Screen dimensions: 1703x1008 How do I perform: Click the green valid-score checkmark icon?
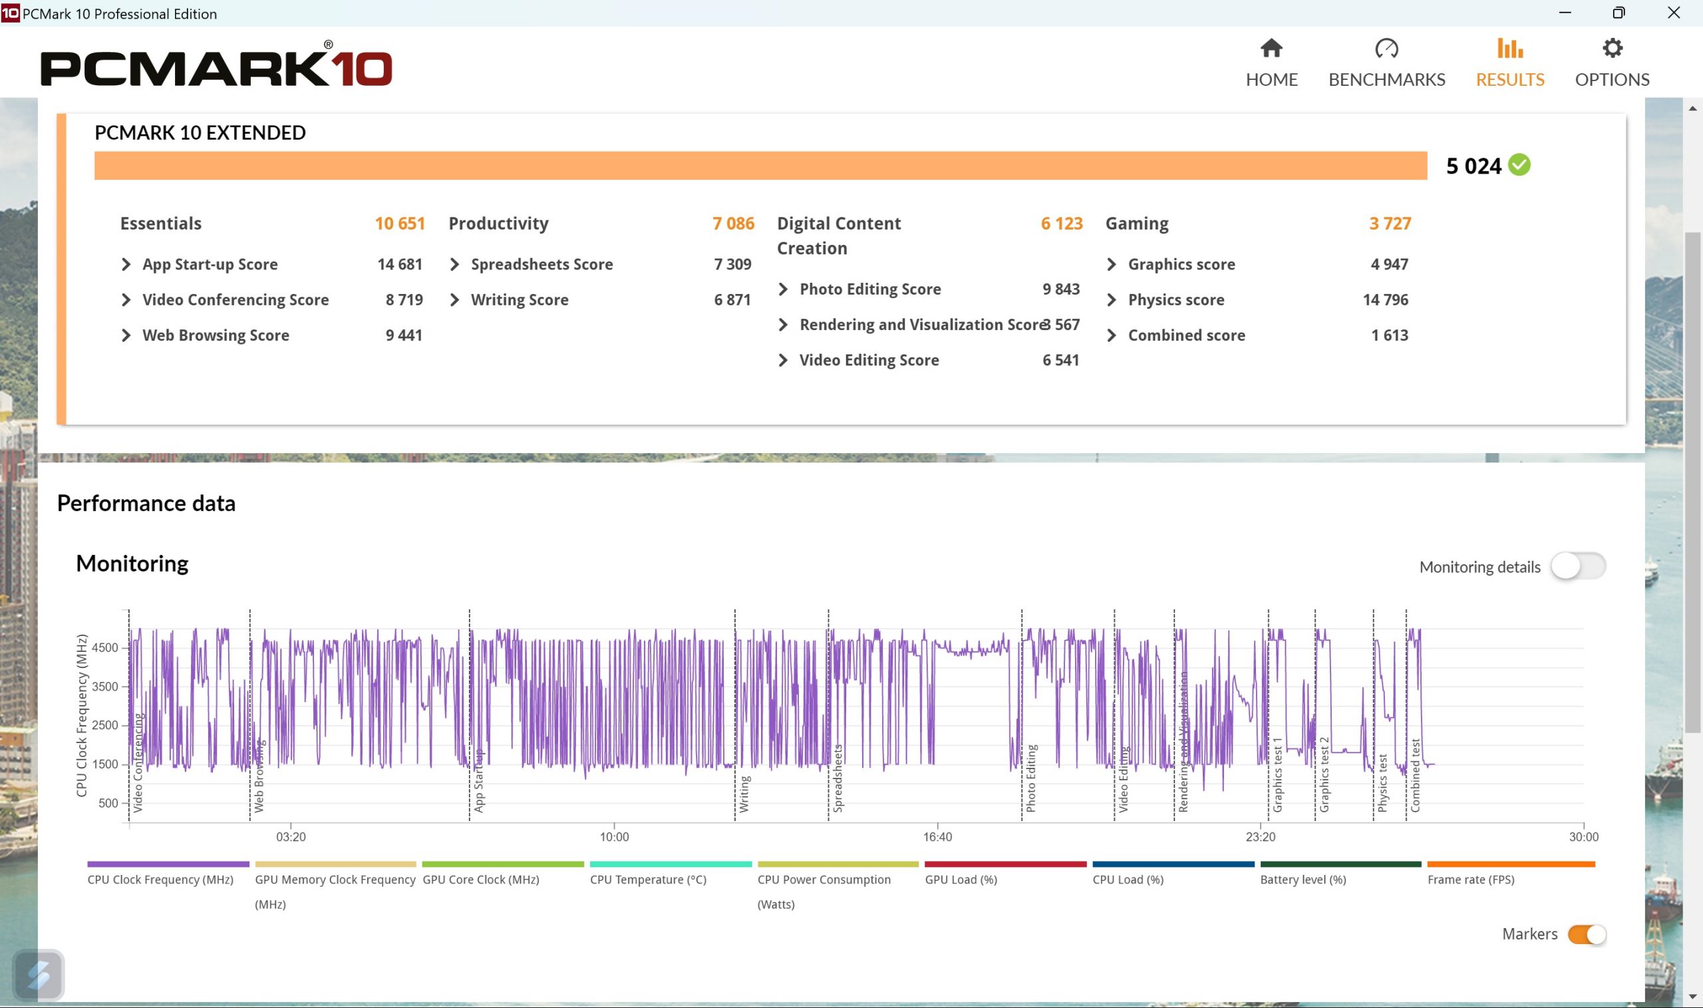pos(1519,165)
